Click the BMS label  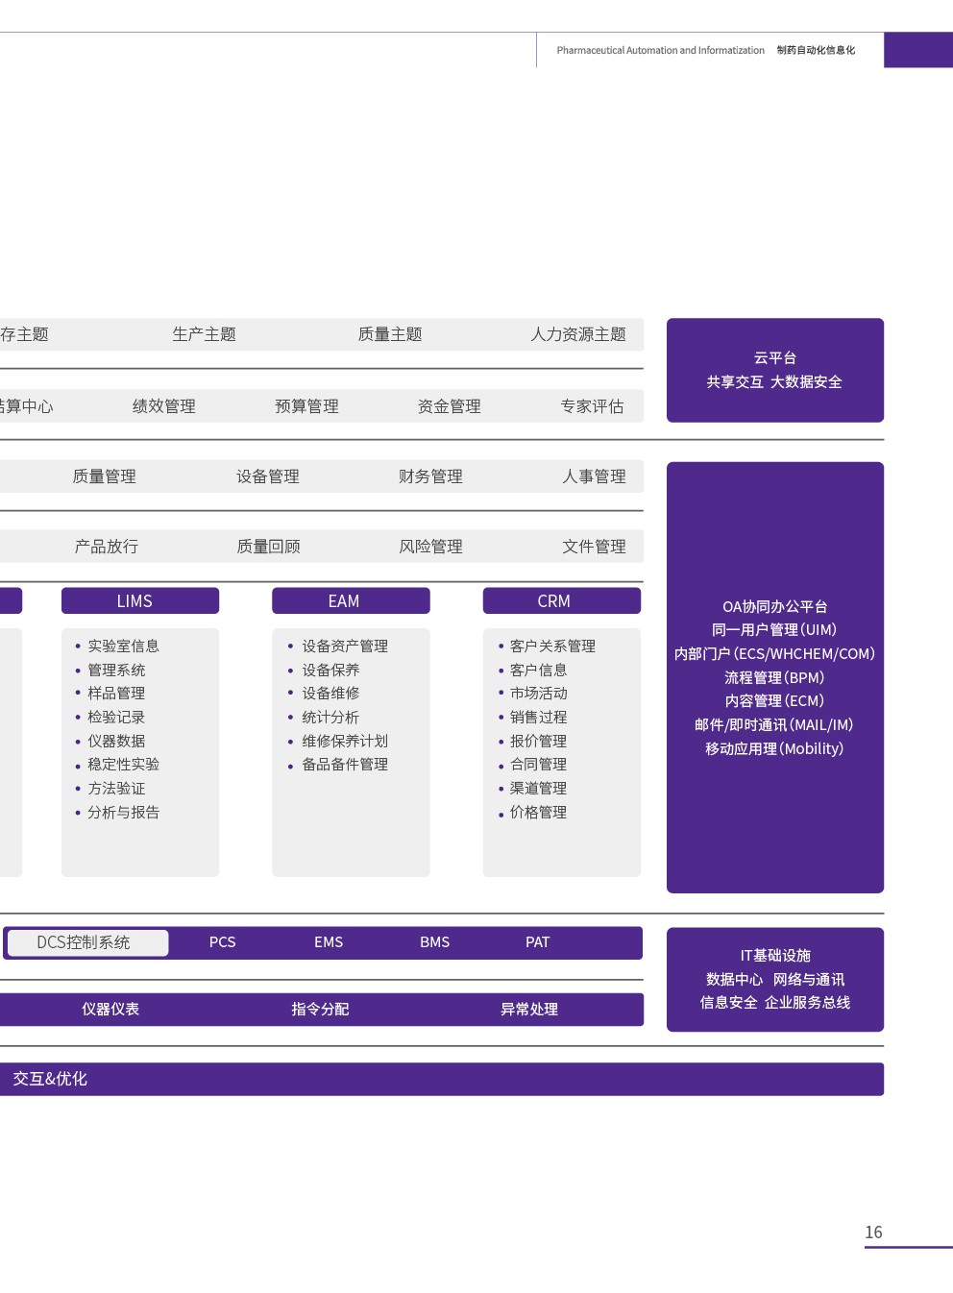(434, 942)
